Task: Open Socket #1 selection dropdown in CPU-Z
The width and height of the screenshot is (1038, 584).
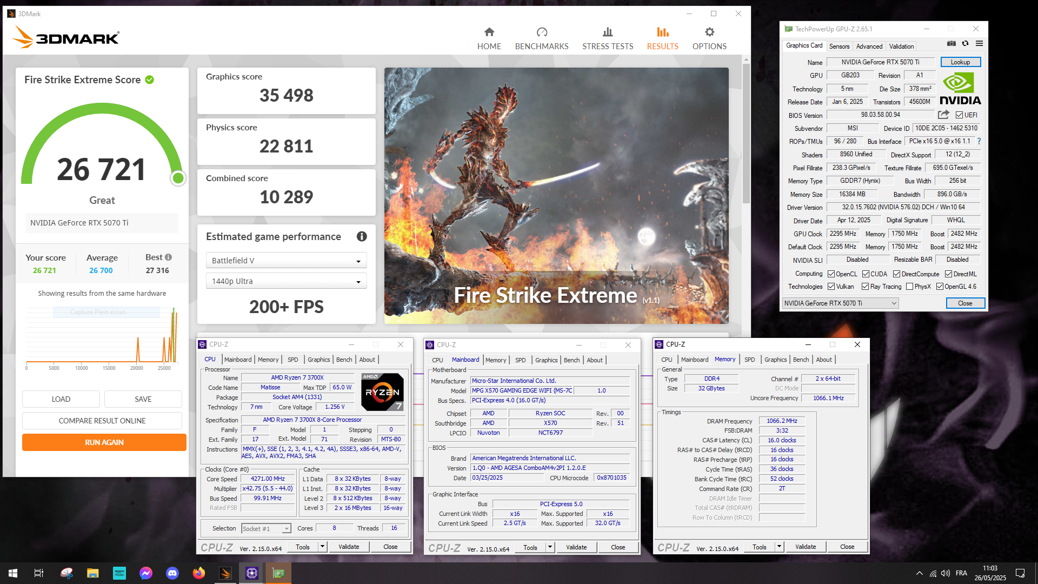Action: pos(266,529)
